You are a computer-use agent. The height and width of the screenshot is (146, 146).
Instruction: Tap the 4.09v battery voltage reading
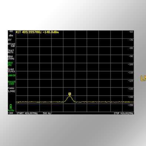11,110
